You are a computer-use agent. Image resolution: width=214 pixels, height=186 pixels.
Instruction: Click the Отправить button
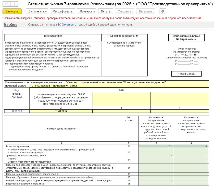point(124,11)
